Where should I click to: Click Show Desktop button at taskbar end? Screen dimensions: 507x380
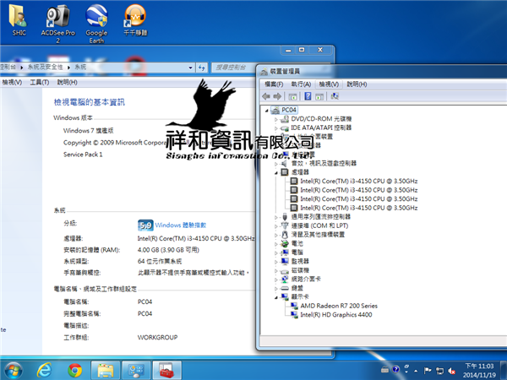click(504, 371)
